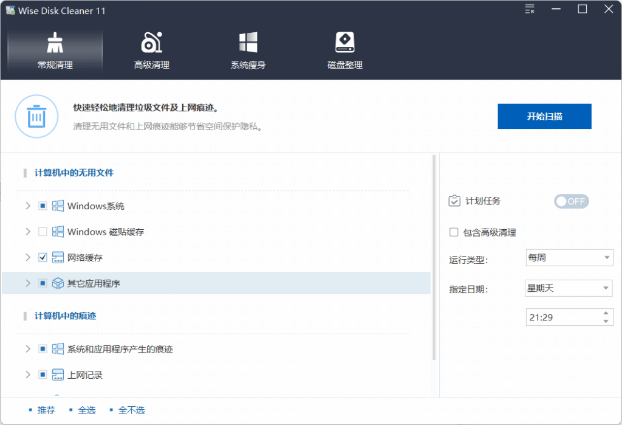Image resolution: width=622 pixels, height=425 pixels.
Task: Click the up arrow on the 21:29 time stepper
Action: (x=607, y=313)
